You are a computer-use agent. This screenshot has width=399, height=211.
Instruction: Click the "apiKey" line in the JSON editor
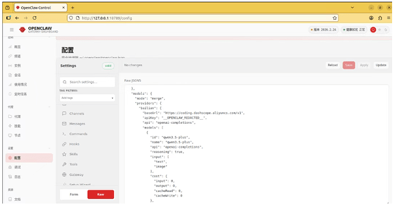175,118
